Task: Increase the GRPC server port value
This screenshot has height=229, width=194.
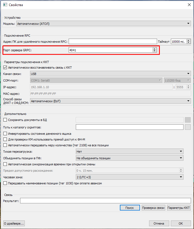Action: (155, 49)
